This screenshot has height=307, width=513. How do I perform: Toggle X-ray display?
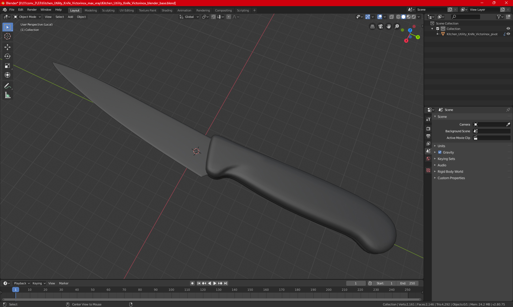(392, 17)
